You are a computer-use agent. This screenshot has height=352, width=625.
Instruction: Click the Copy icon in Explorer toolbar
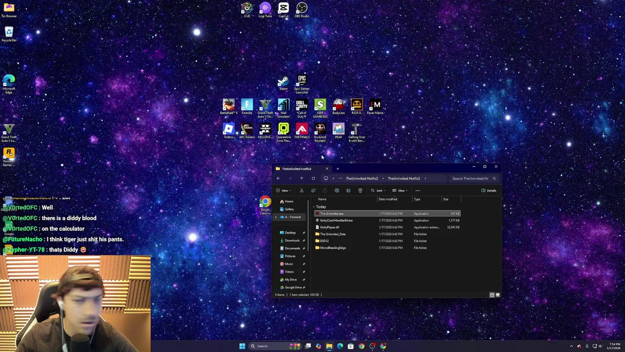[x=313, y=191]
